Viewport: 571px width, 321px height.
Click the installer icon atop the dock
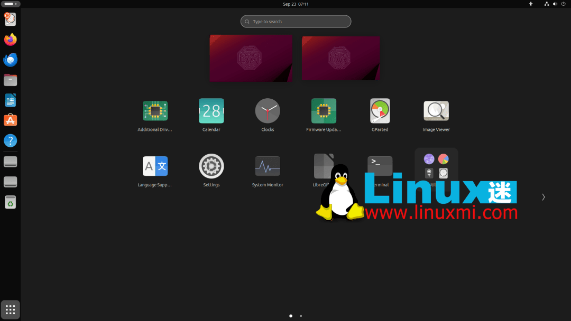point(10,19)
